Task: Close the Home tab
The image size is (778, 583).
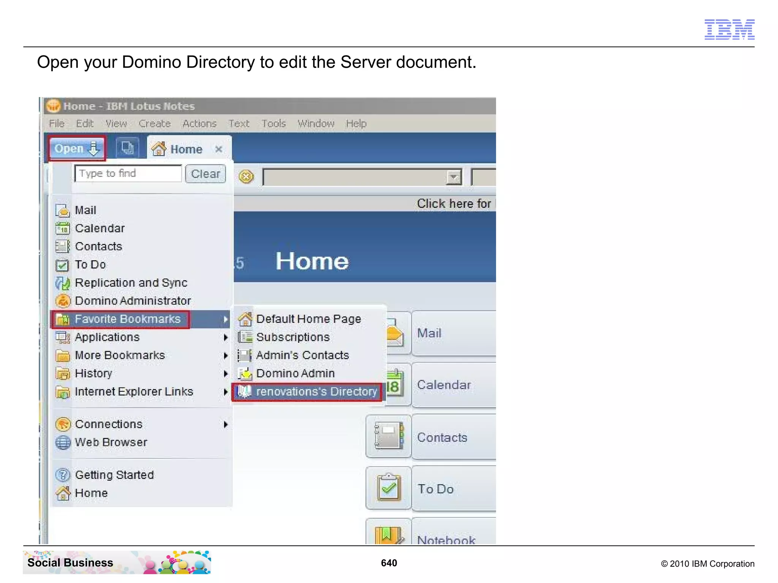Action: point(219,149)
